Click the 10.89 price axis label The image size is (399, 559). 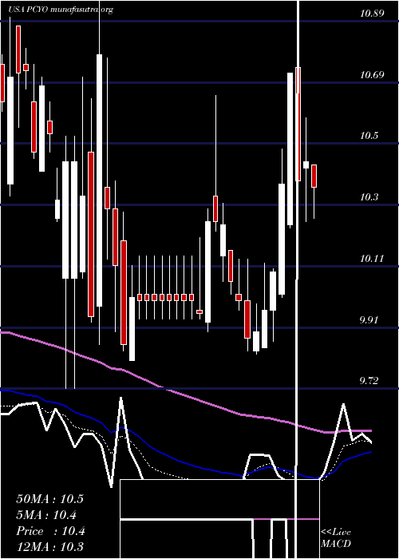point(372,14)
